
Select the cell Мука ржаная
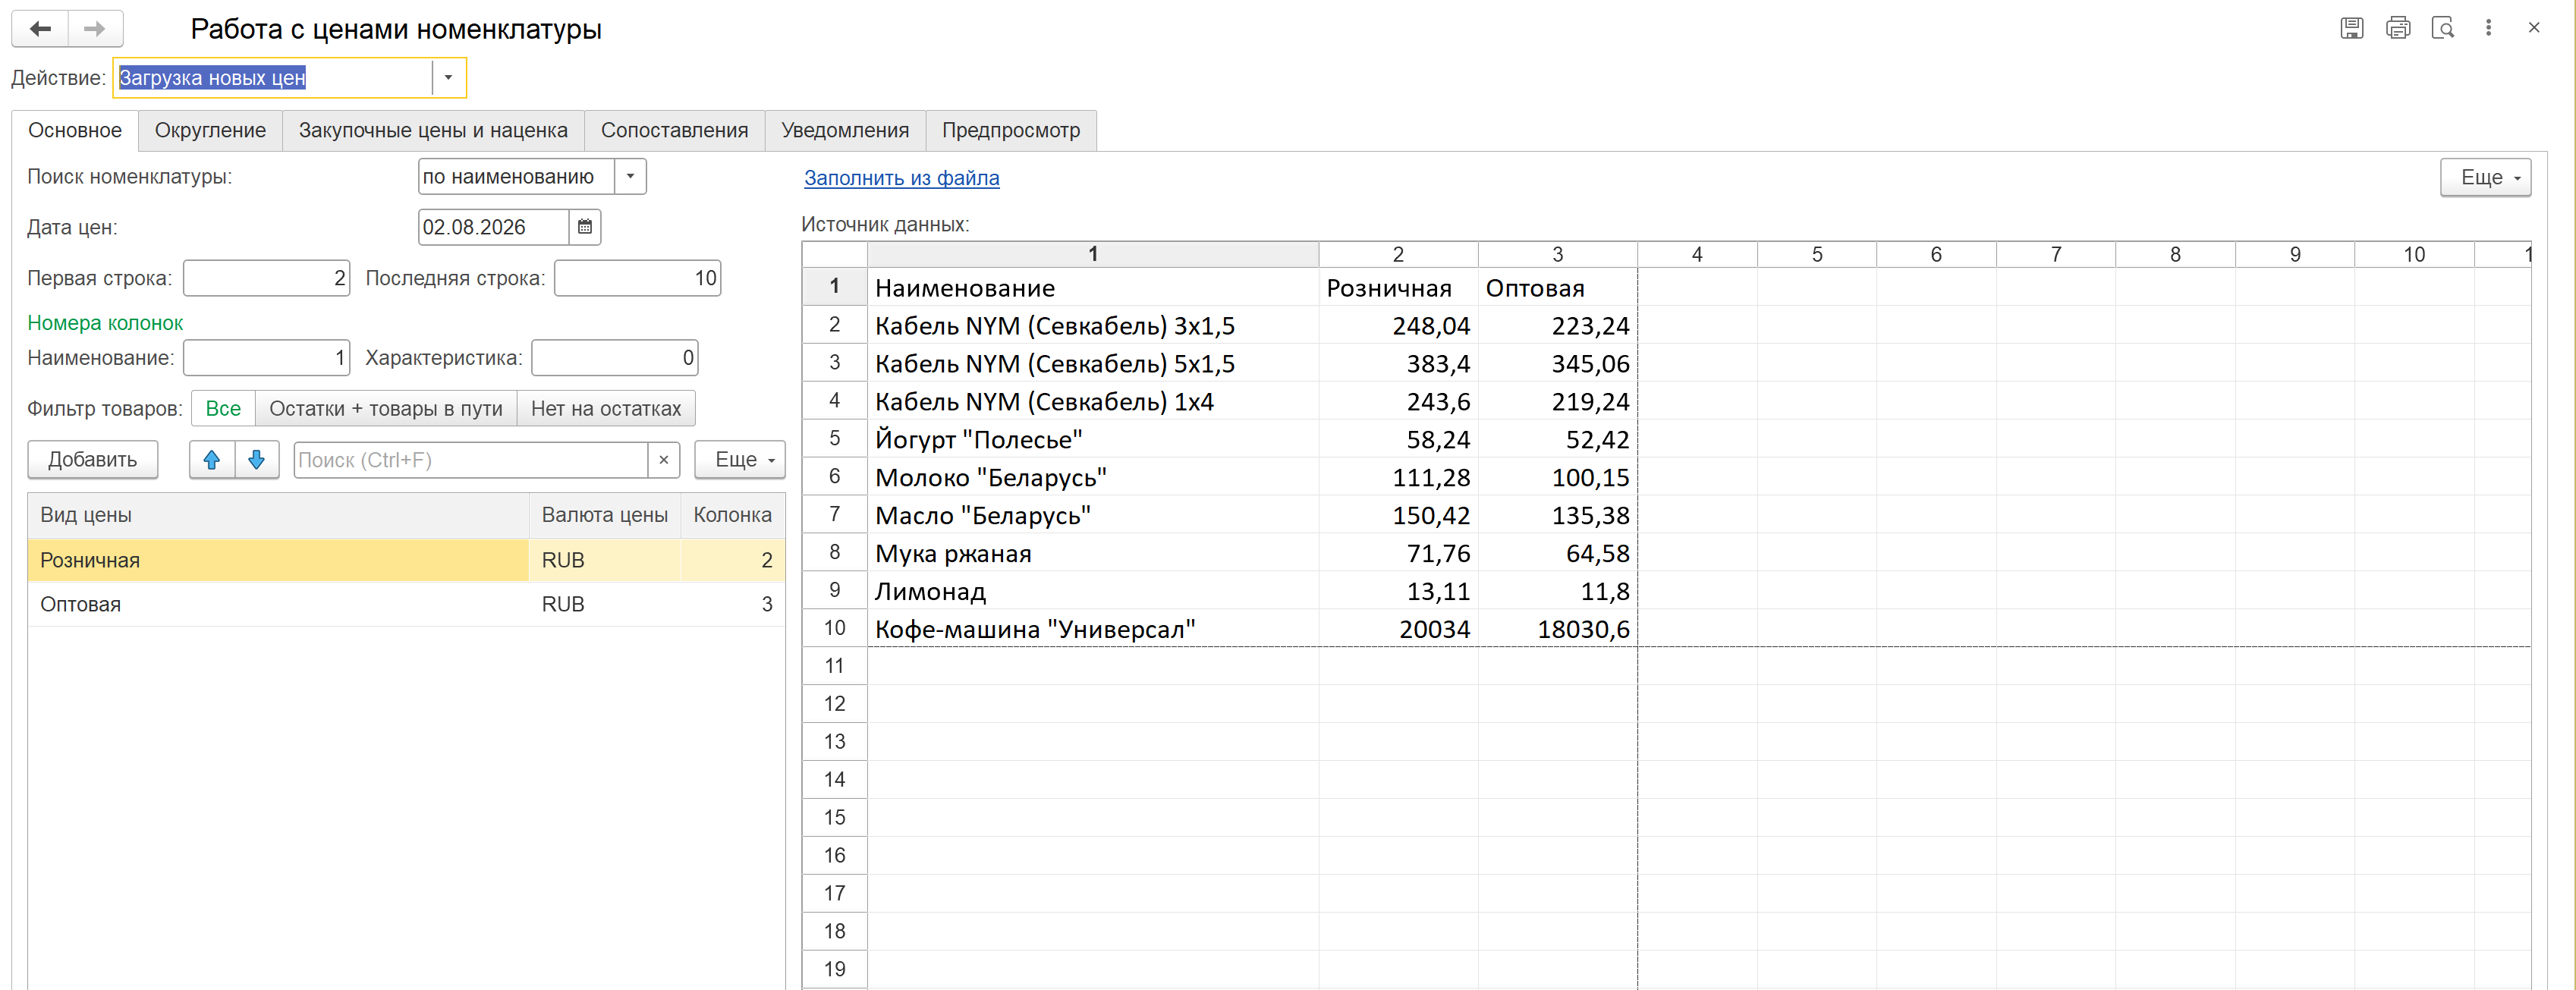coord(1093,554)
